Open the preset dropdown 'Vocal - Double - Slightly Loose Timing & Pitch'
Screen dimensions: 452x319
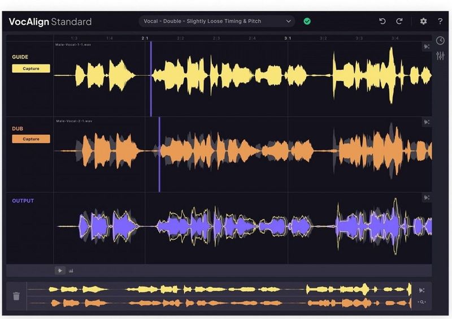[x=217, y=21]
